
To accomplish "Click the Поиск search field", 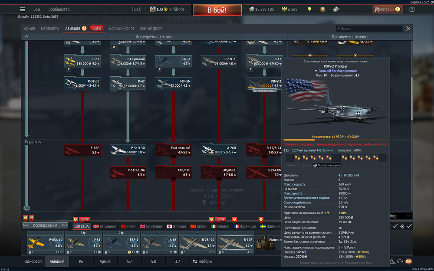I will point(369,29).
